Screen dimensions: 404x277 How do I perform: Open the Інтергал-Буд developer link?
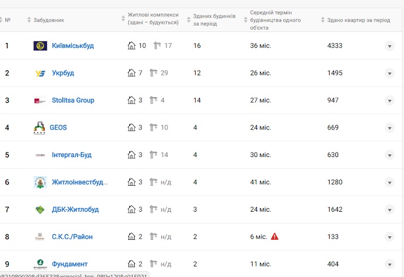click(x=72, y=155)
